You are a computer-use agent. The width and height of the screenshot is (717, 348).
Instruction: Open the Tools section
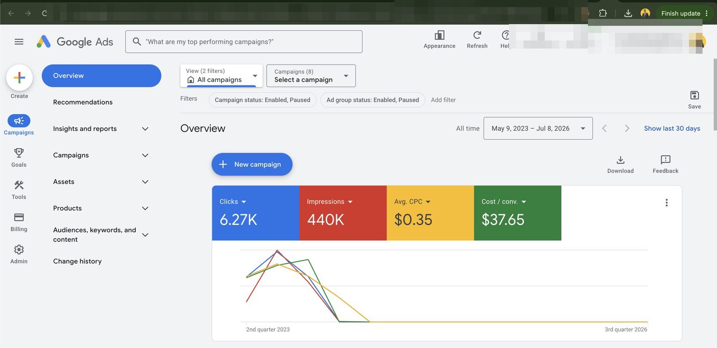19,190
